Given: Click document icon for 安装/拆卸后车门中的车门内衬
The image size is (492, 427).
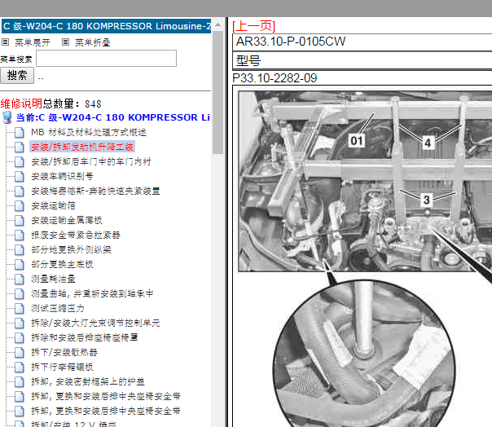Looking at the screenshot, I should click(19, 161).
